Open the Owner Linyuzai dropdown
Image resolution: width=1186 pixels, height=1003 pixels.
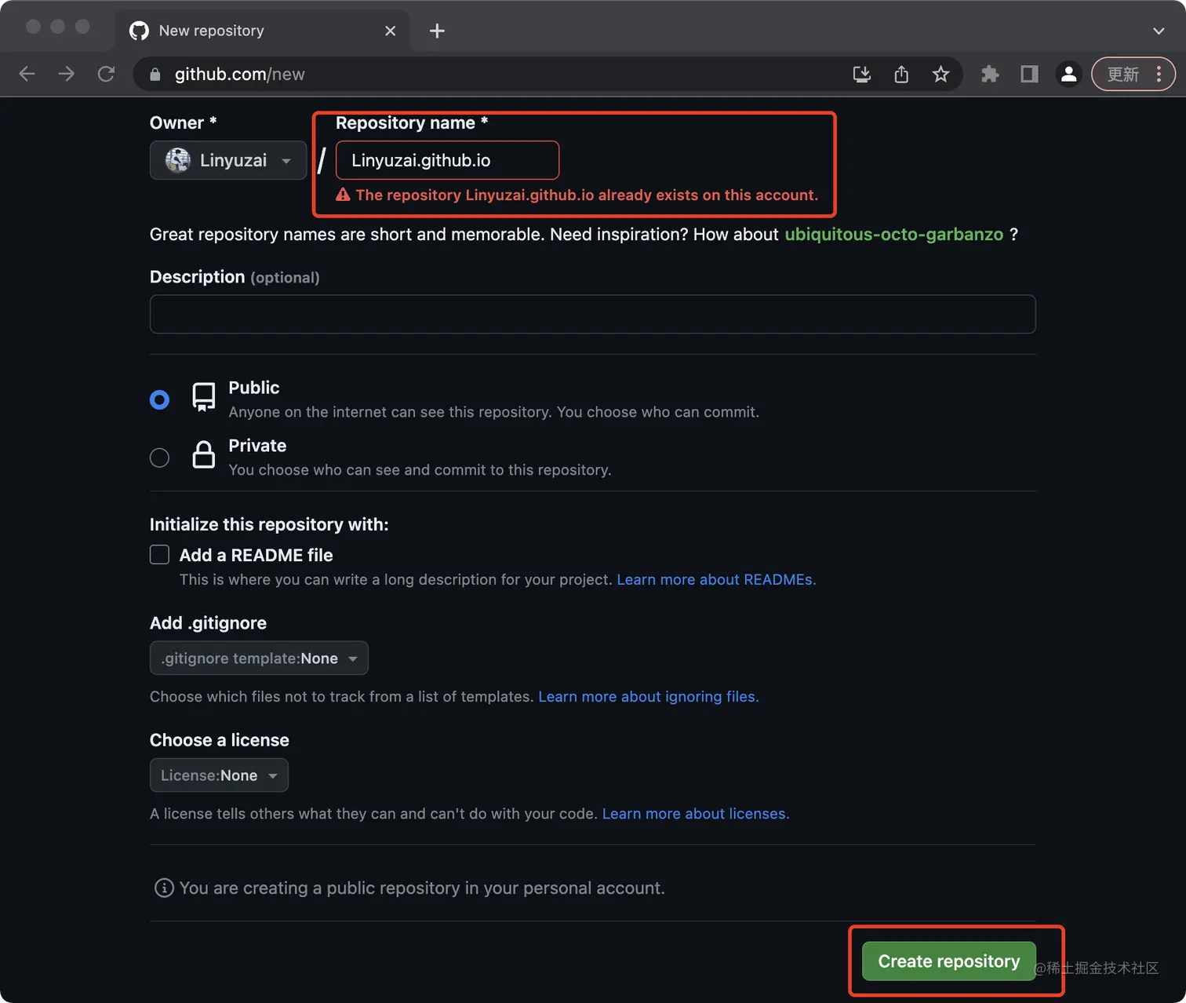[x=228, y=160]
